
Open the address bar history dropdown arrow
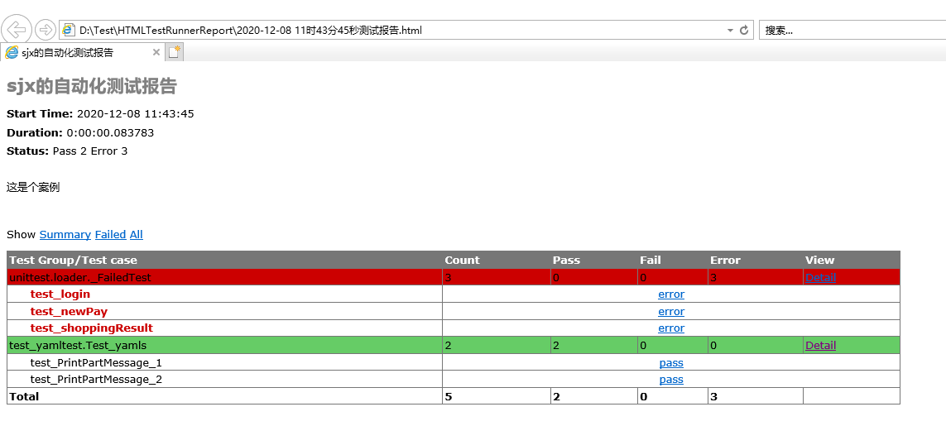pos(730,30)
